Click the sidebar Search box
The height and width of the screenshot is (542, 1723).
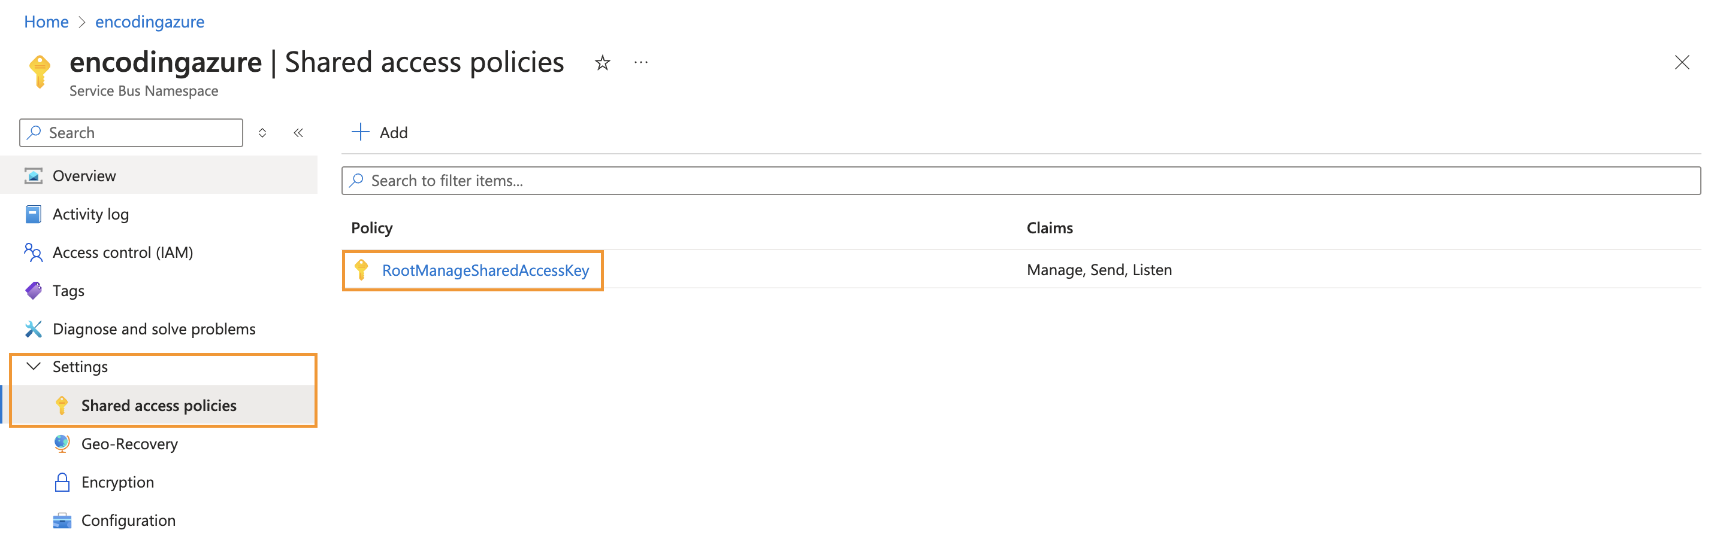coord(131,132)
